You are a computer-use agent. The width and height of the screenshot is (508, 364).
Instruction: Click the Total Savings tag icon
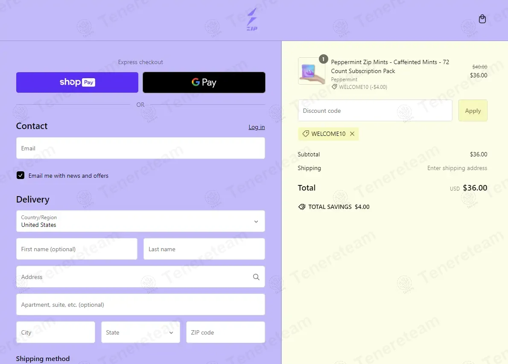click(x=302, y=207)
